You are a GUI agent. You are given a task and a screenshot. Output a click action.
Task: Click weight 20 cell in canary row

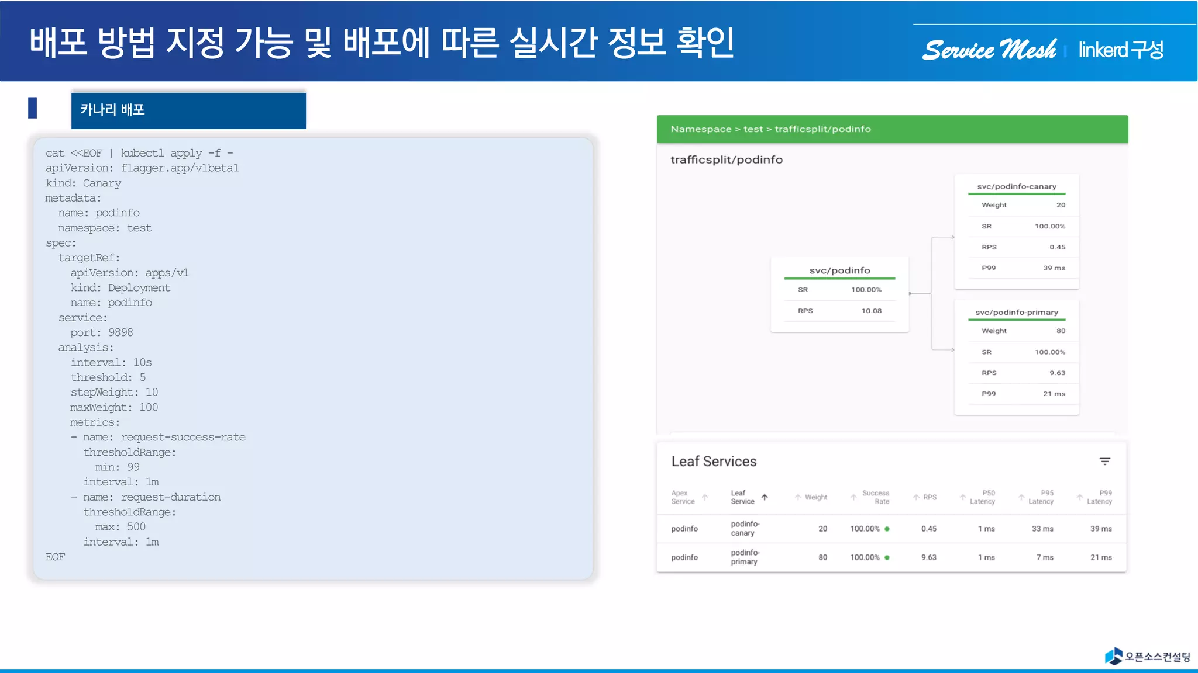click(822, 529)
